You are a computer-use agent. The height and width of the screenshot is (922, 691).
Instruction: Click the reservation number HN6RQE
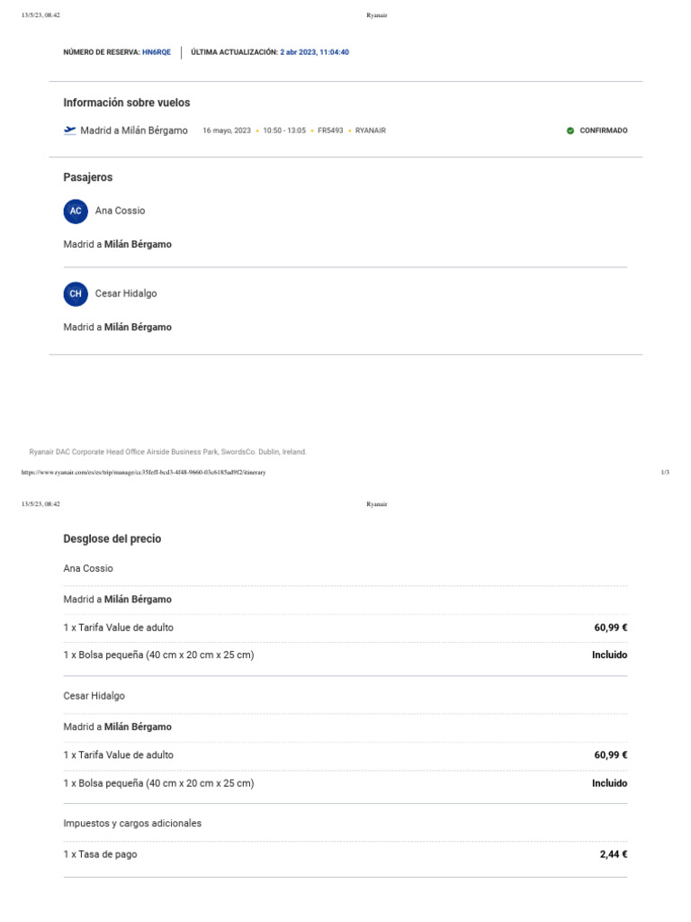coord(157,52)
